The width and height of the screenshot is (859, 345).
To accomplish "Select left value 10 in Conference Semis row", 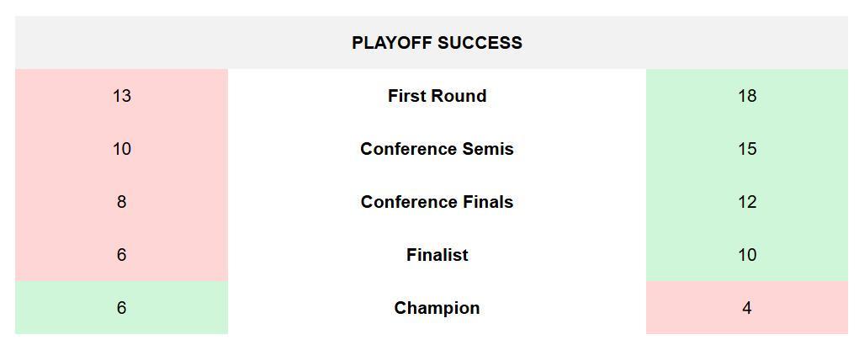I will point(122,149).
